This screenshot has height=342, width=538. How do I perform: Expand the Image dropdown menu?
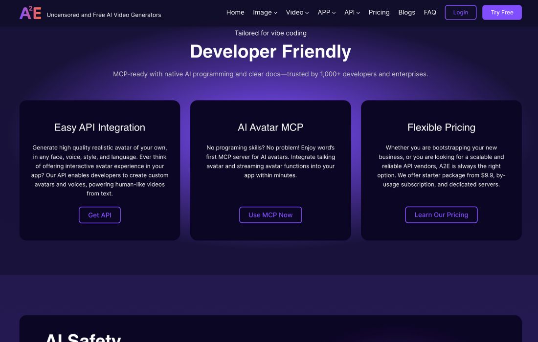(265, 12)
